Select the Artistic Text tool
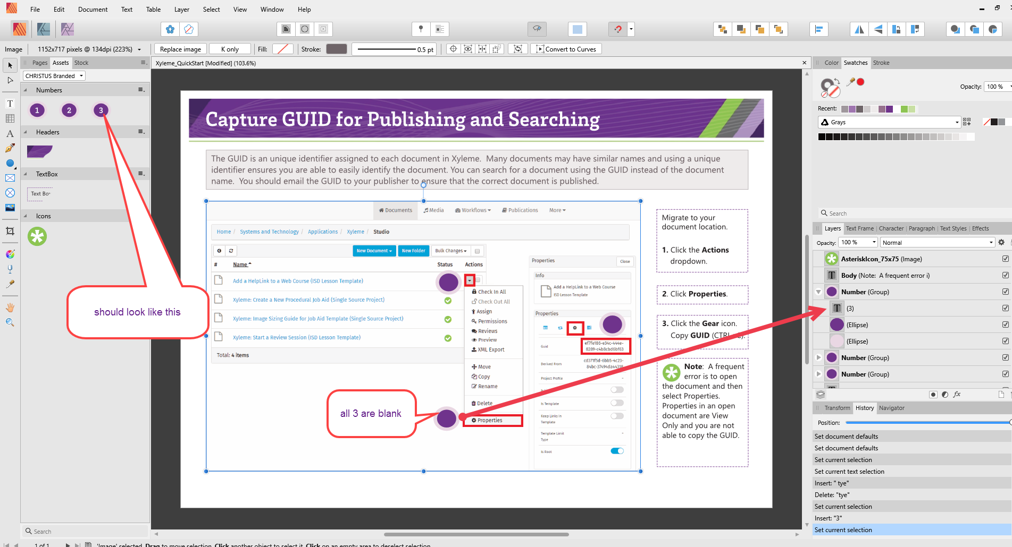The image size is (1012, 547). [10, 133]
